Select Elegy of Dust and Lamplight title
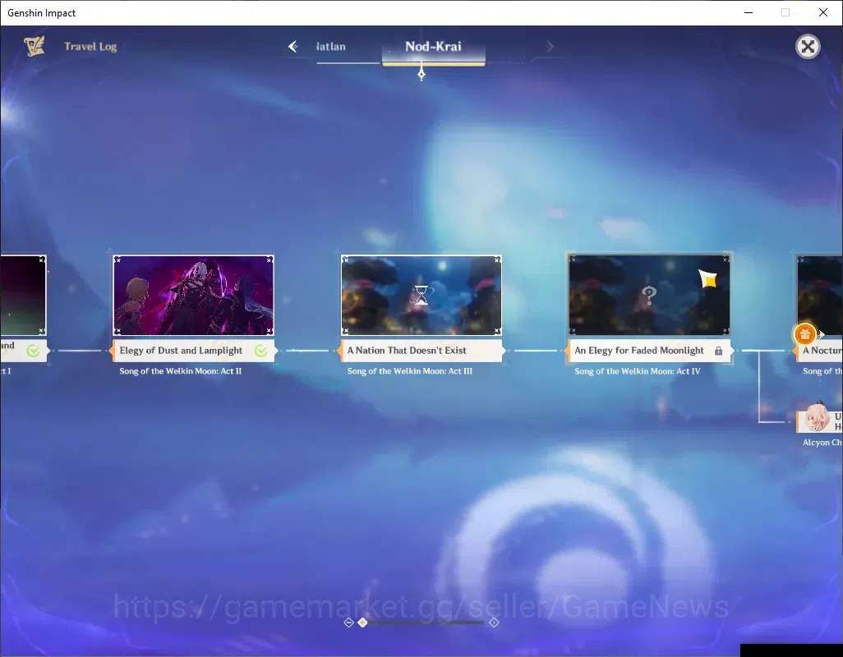843x657 pixels. coord(182,350)
